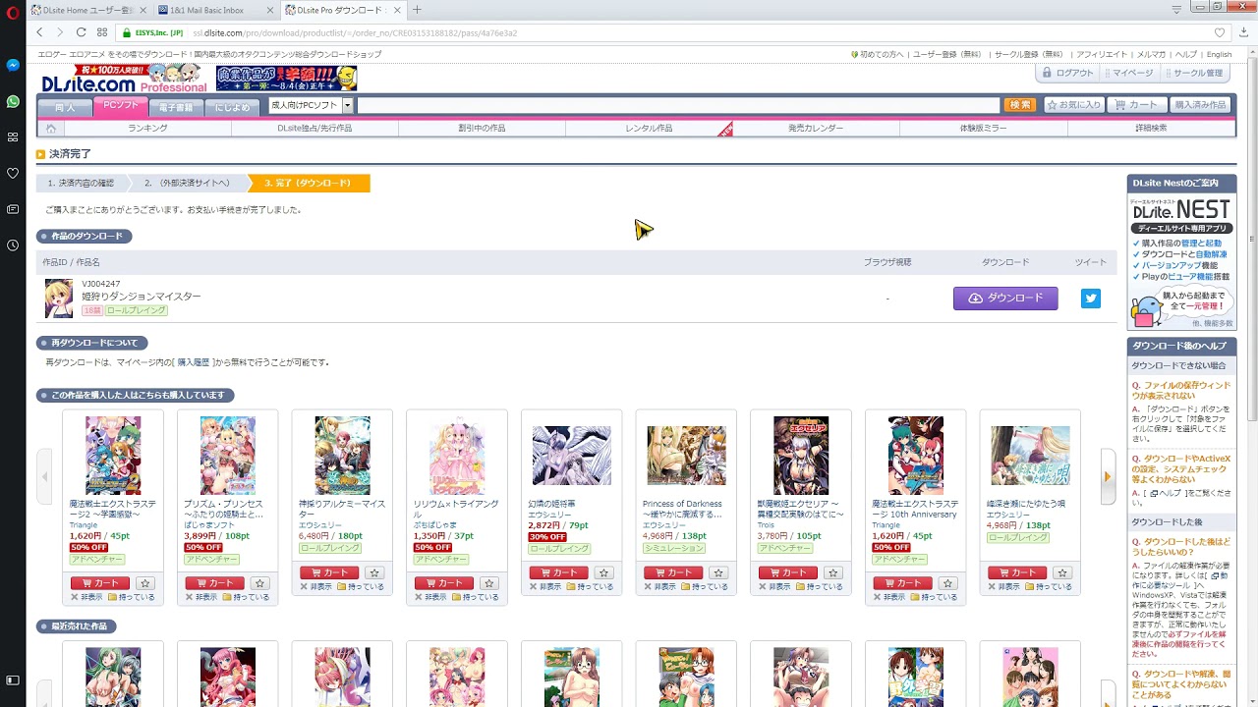1258x707 pixels.
Task: Switch to 1&1 Mail Basic Inbox tab
Action: pyautogui.click(x=214, y=10)
